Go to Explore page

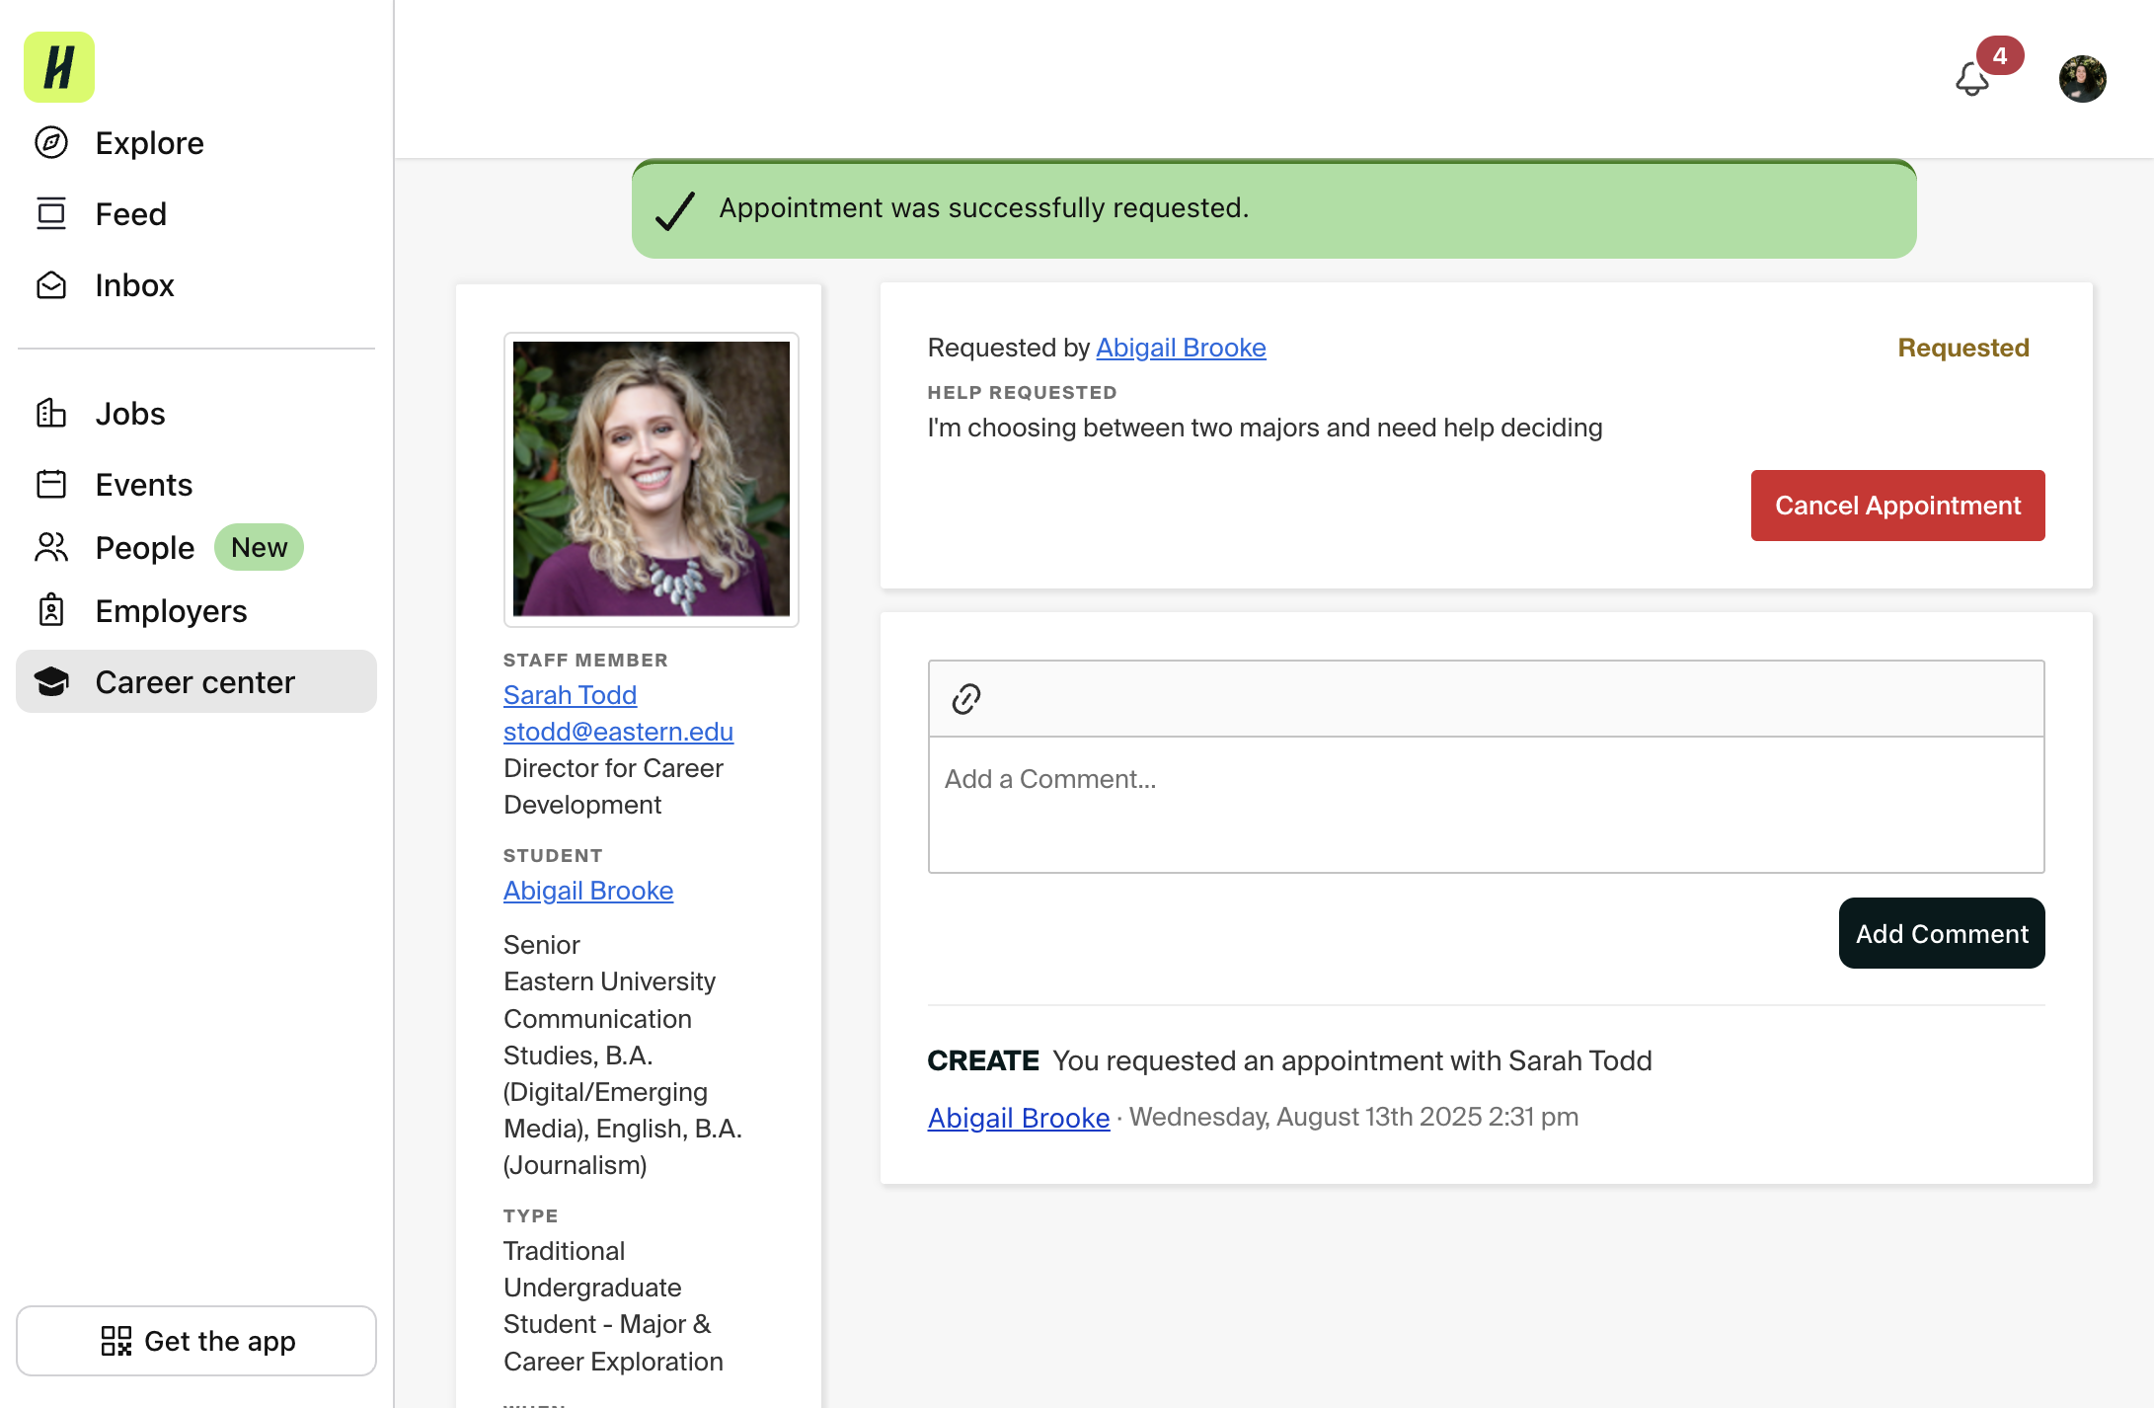click(150, 143)
